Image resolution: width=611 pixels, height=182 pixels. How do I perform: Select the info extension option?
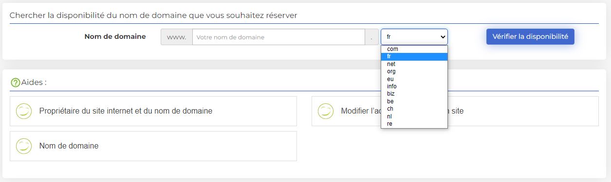[x=414, y=86]
